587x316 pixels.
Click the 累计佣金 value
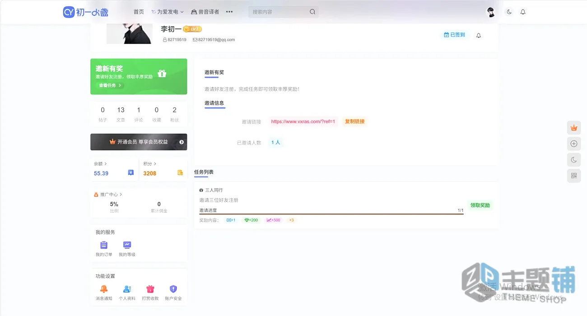pyautogui.click(x=159, y=204)
